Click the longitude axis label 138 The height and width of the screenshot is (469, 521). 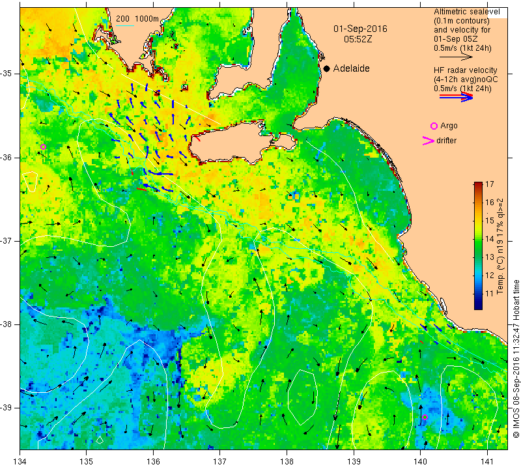[287, 461]
